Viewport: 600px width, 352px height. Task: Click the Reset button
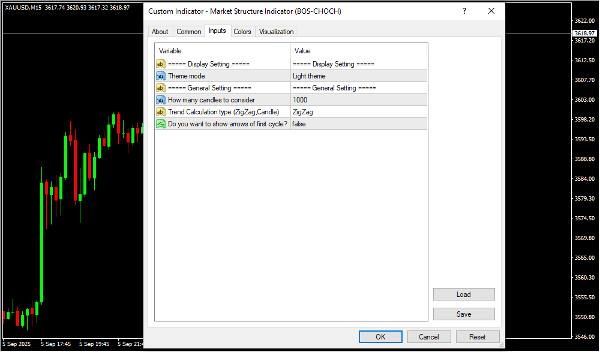pos(478,337)
